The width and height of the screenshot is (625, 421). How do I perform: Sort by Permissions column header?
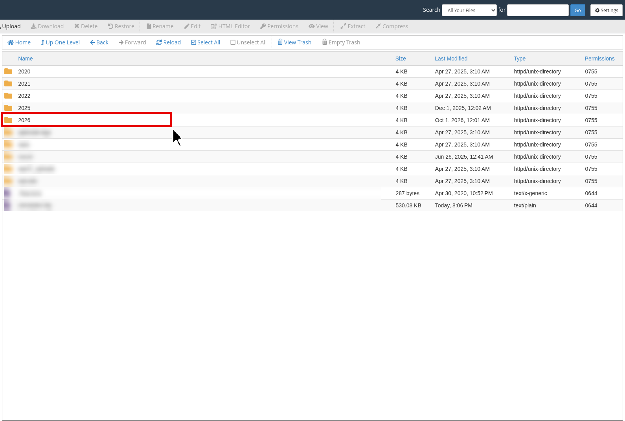[599, 59]
